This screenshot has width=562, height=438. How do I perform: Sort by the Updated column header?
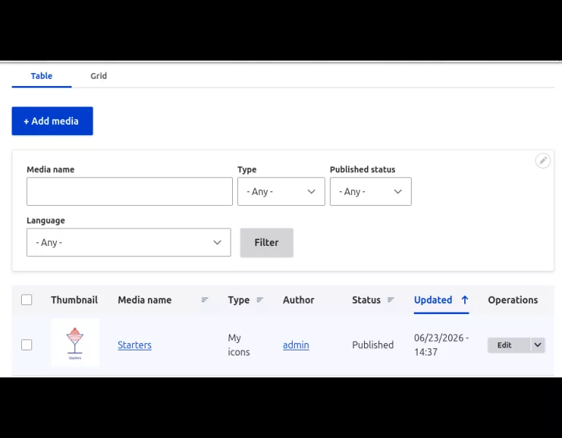433,300
